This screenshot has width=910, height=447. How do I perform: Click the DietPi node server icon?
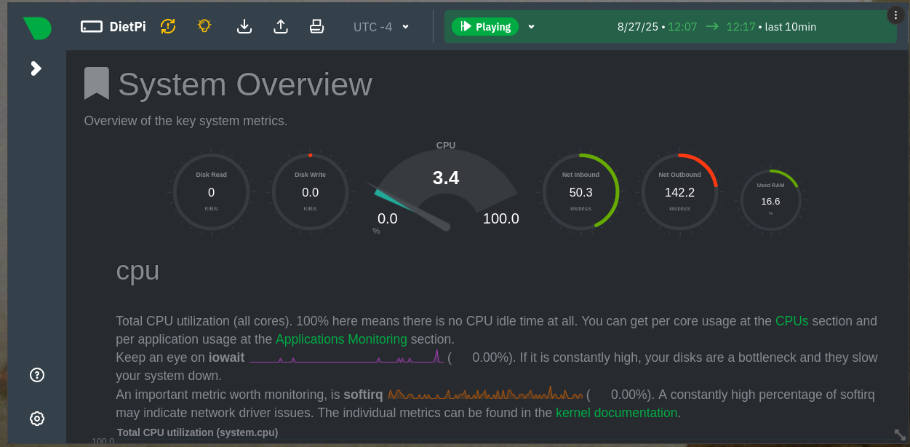pyautogui.click(x=92, y=27)
